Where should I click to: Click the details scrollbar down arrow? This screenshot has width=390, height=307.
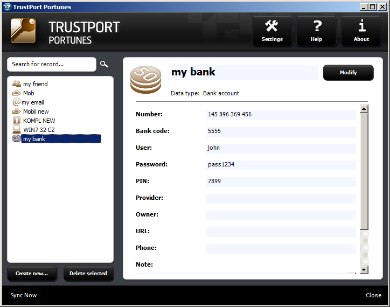click(x=364, y=269)
